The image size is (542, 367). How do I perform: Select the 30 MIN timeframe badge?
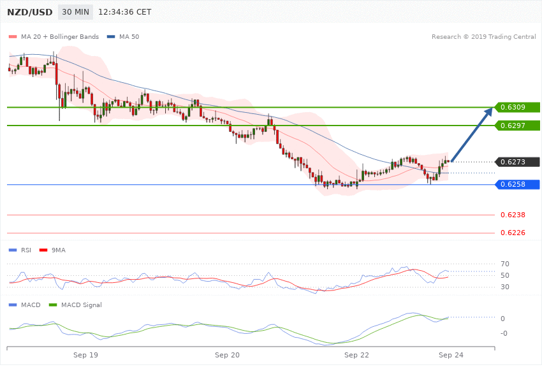[x=75, y=12]
